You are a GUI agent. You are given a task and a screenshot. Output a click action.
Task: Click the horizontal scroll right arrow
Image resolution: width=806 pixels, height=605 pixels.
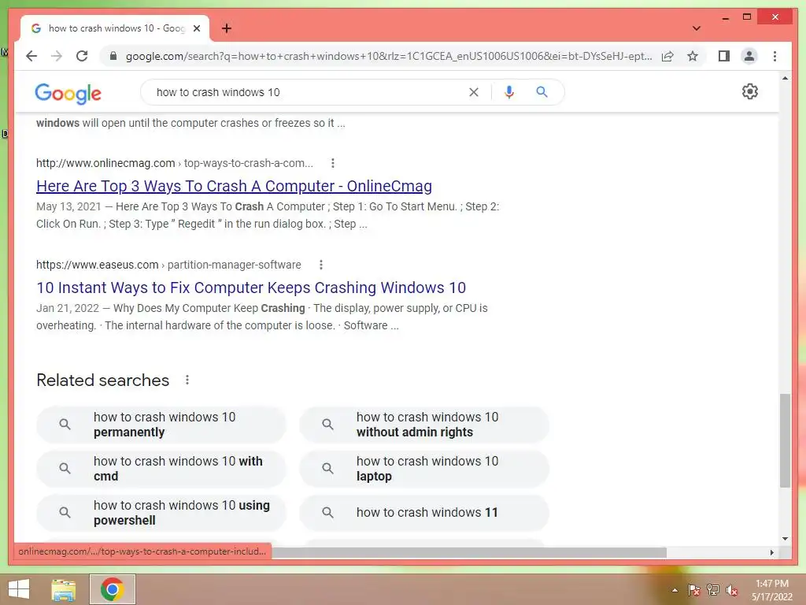coord(771,552)
